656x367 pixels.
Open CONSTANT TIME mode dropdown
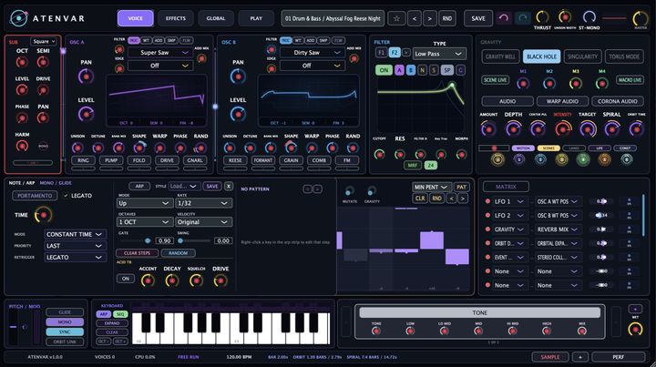click(75, 234)
